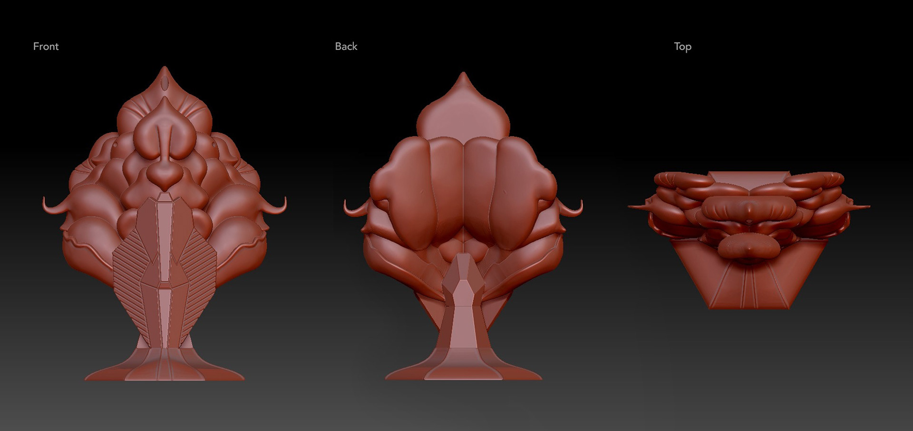Click the "Top" view label
913x431 pixels.
(682, 47)
